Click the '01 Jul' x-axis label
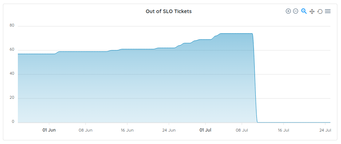 pyautogui.click(x=205, y=130)
